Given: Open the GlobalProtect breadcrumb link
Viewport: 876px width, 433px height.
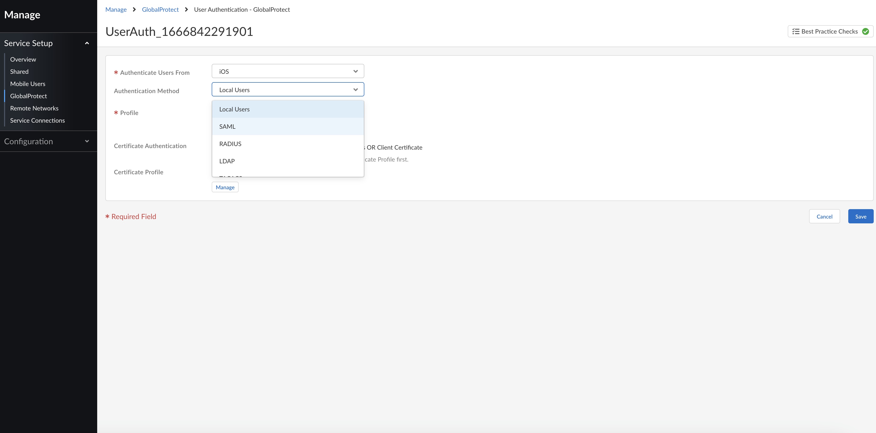Looking at the screenshot, I should pos(160,9).
